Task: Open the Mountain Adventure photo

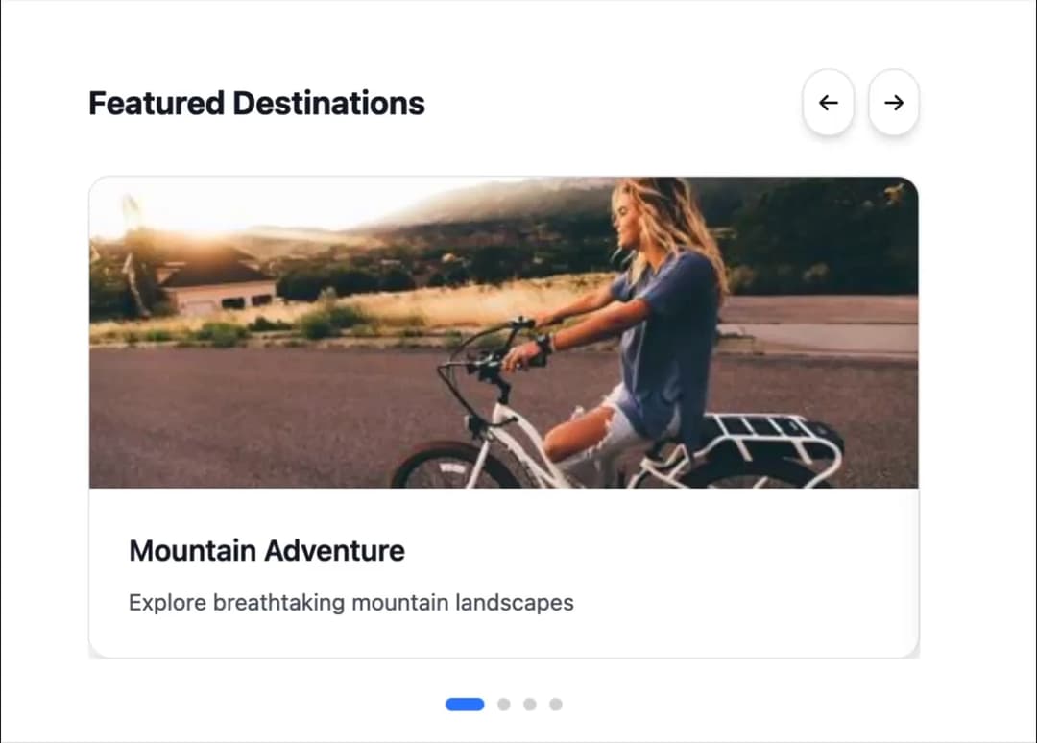Action: [504, 332]
